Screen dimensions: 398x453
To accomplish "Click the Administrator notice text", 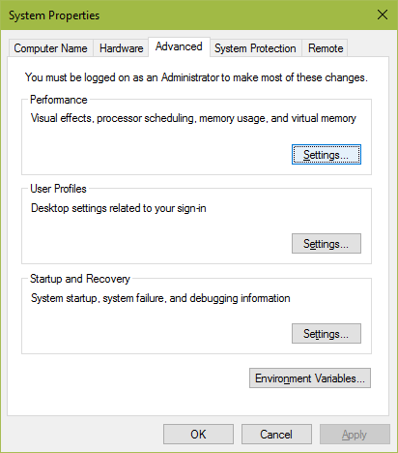I will point(196,77).
